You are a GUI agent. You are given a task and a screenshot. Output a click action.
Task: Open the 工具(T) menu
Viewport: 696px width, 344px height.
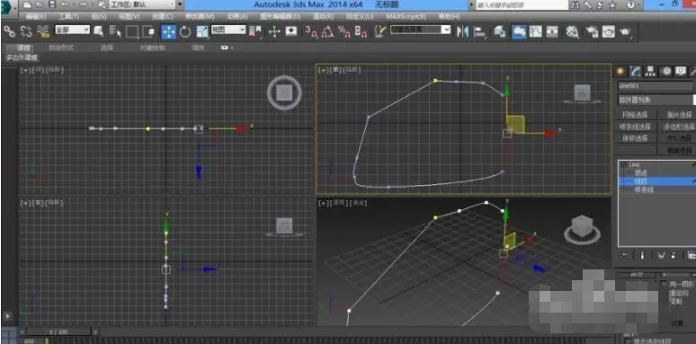pyautogui.click(x=68, y=16)
